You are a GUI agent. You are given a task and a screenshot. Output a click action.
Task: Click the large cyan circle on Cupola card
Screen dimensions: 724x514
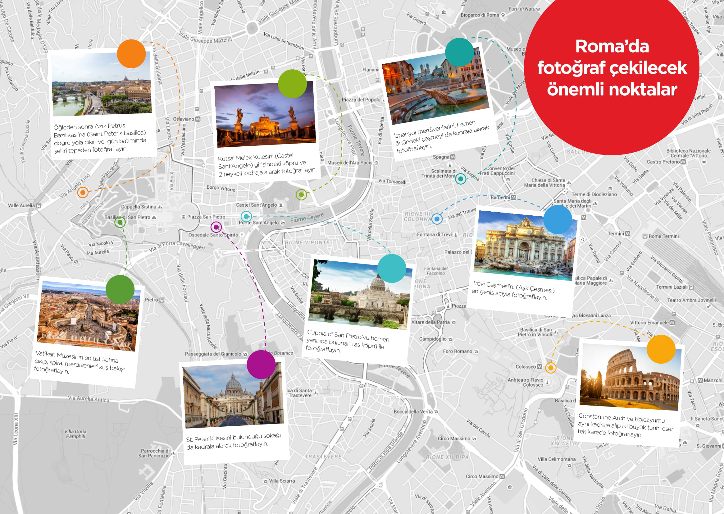(392, 268)
